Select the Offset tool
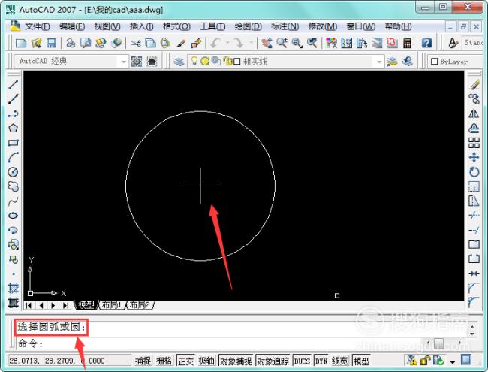Viewport: 488px width, 372px height. (474, 128)
